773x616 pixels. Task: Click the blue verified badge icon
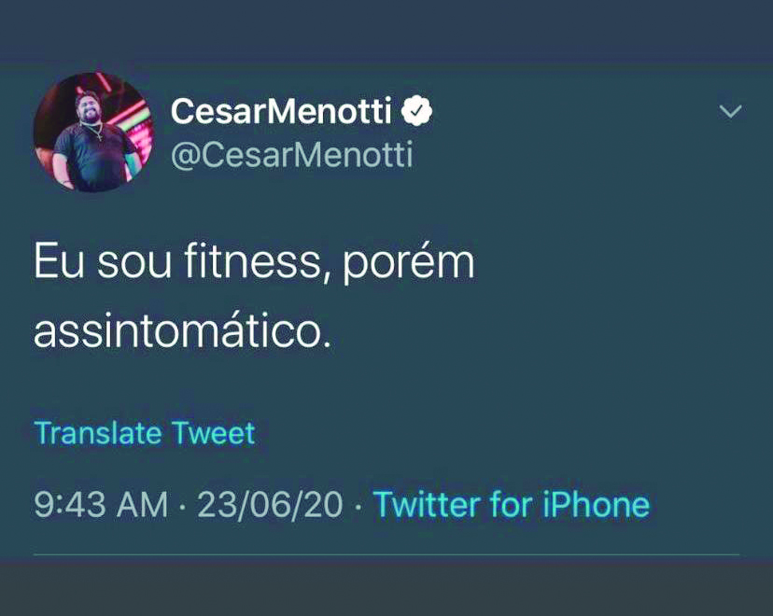tap(416, 112)
